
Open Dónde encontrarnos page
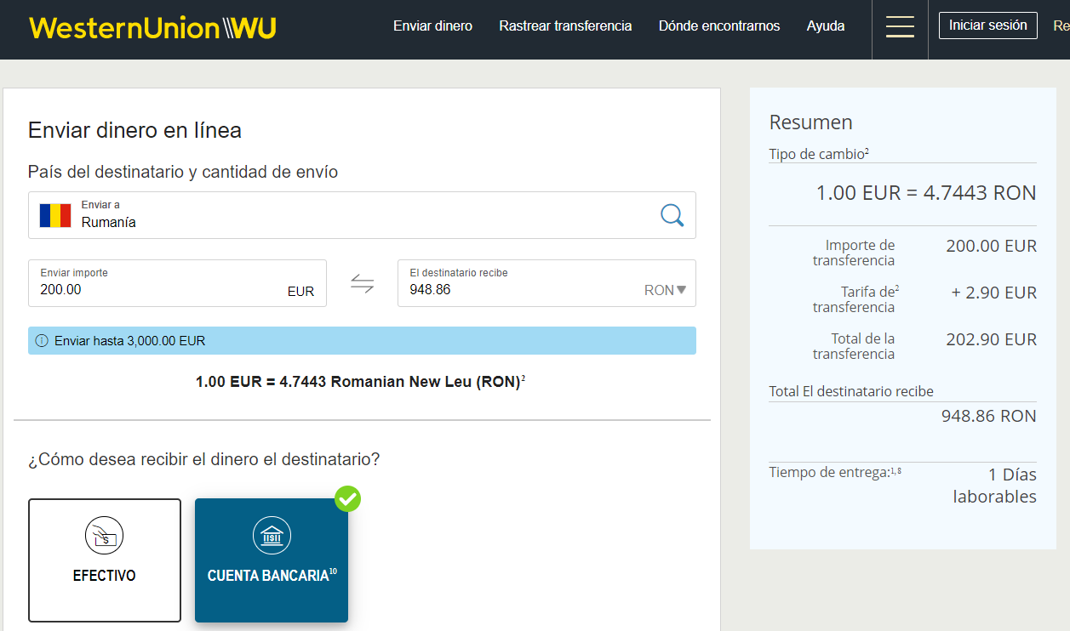coord(719,26)
